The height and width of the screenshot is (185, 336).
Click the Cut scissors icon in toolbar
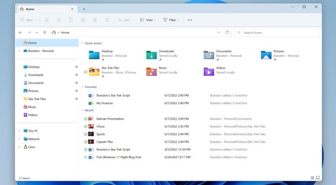point(46,20)
